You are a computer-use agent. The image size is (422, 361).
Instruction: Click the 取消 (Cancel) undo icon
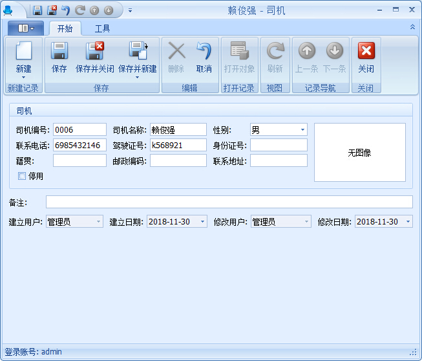[x=204, y=52]
